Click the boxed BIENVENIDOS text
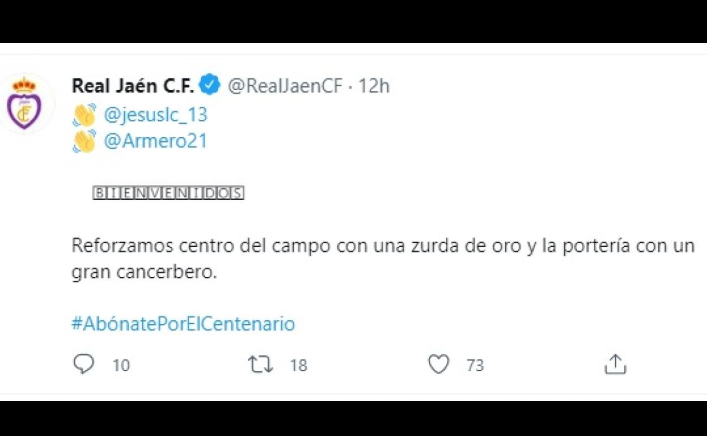The height and width of the screenshot is (436, 707). coord(168,193)
